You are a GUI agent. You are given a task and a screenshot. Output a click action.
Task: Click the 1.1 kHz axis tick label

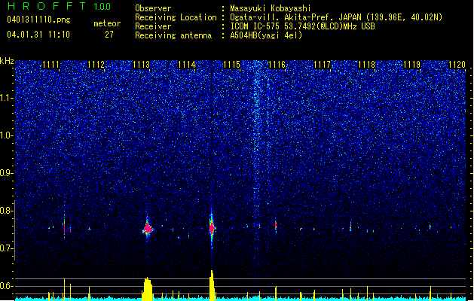[x=6, y=98]
